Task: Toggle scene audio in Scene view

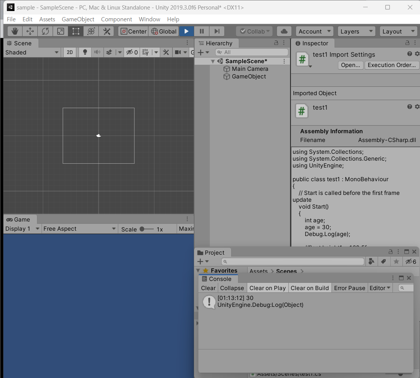Action: coord(97,52)
